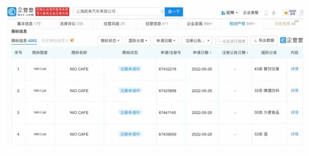Click the NIO Café trademark image in row 3
309x156 pixels.
(40, 112)
